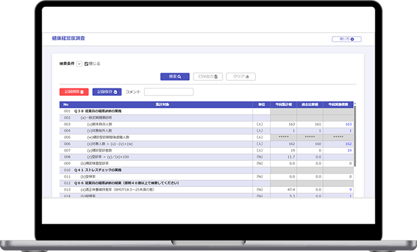This screenshot has height=252, width=417.
Task: Click 160 in 過去比較値 of row 006
Action: (318, 143)
